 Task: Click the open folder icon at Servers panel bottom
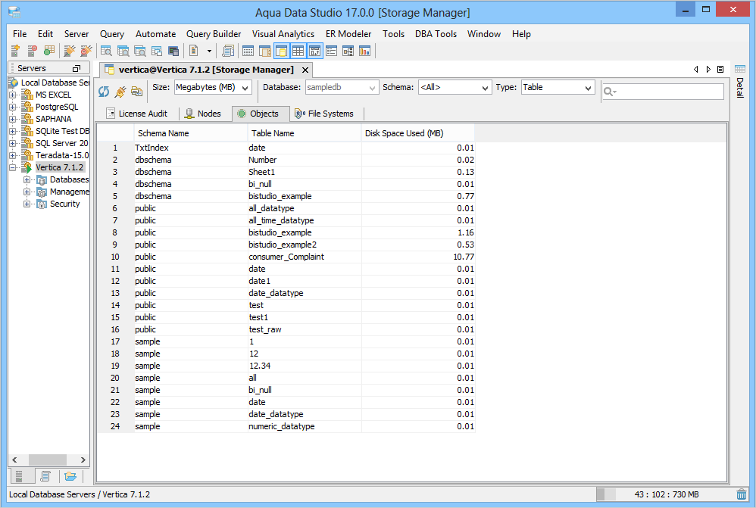[x=70, y=476]
